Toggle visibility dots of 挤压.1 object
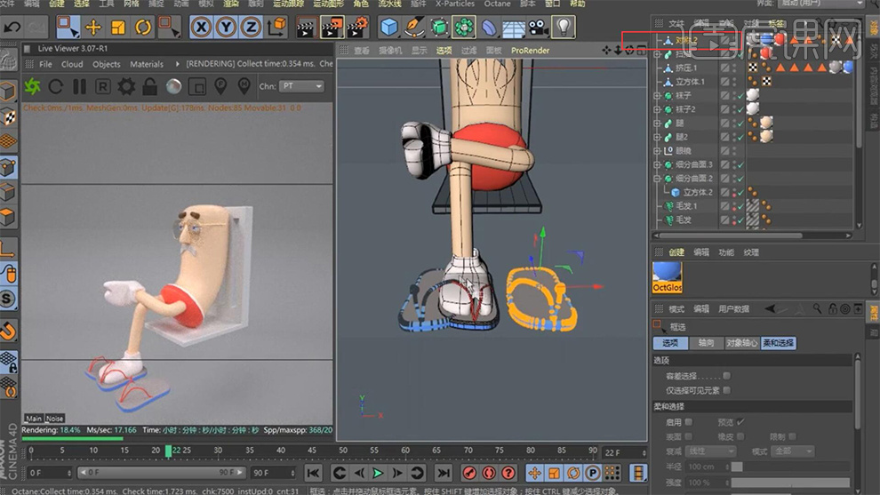Viewport: 880px width, 495px height. click(x=734, y=68)
